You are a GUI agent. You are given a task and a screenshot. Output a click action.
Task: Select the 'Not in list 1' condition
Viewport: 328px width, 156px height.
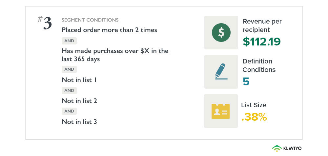coord(79,80)
